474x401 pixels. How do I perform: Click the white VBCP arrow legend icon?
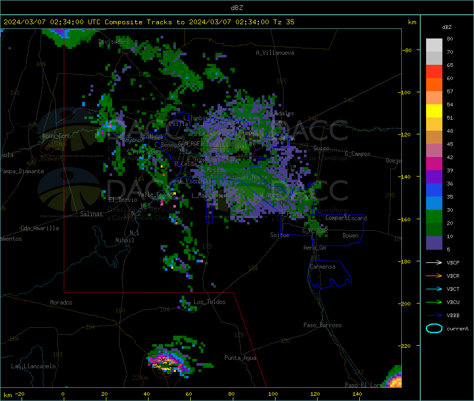[x=434, y=262]
